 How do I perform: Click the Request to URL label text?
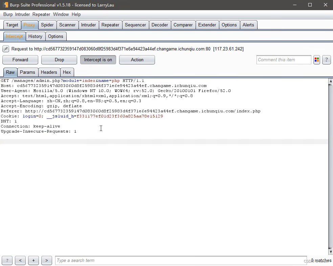128,49
